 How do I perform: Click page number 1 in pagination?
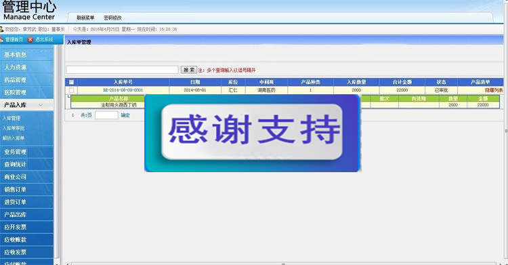[73, 115]
